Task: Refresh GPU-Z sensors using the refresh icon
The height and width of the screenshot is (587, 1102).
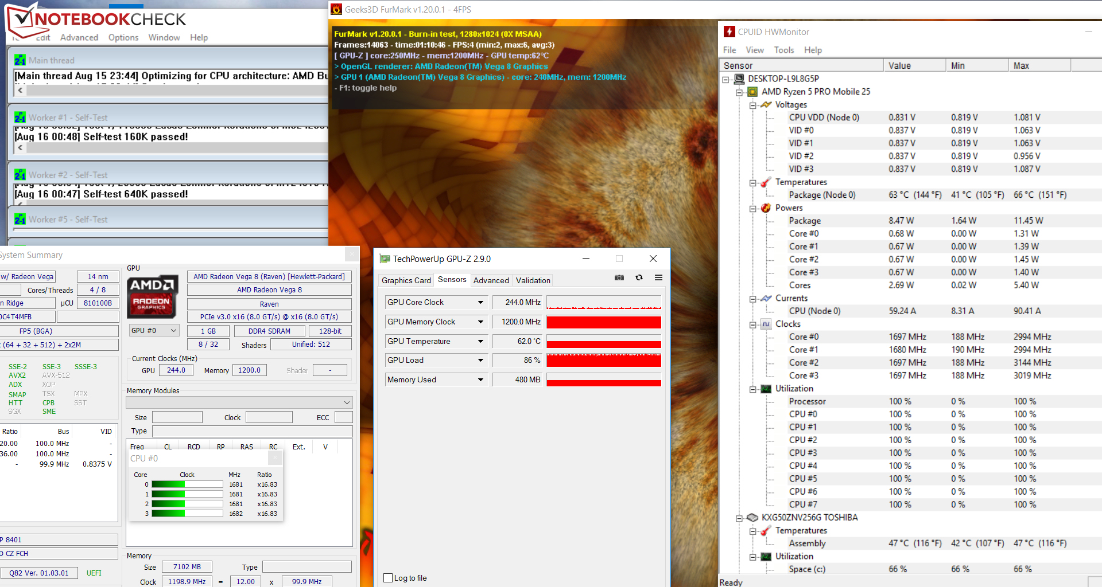Action: tap(639, 277)
